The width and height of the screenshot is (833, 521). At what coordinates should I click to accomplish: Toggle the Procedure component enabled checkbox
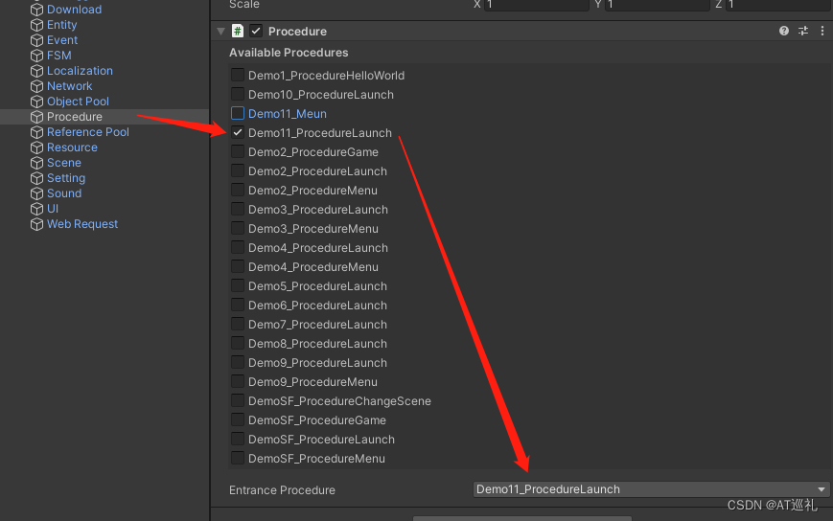(256, 31)
